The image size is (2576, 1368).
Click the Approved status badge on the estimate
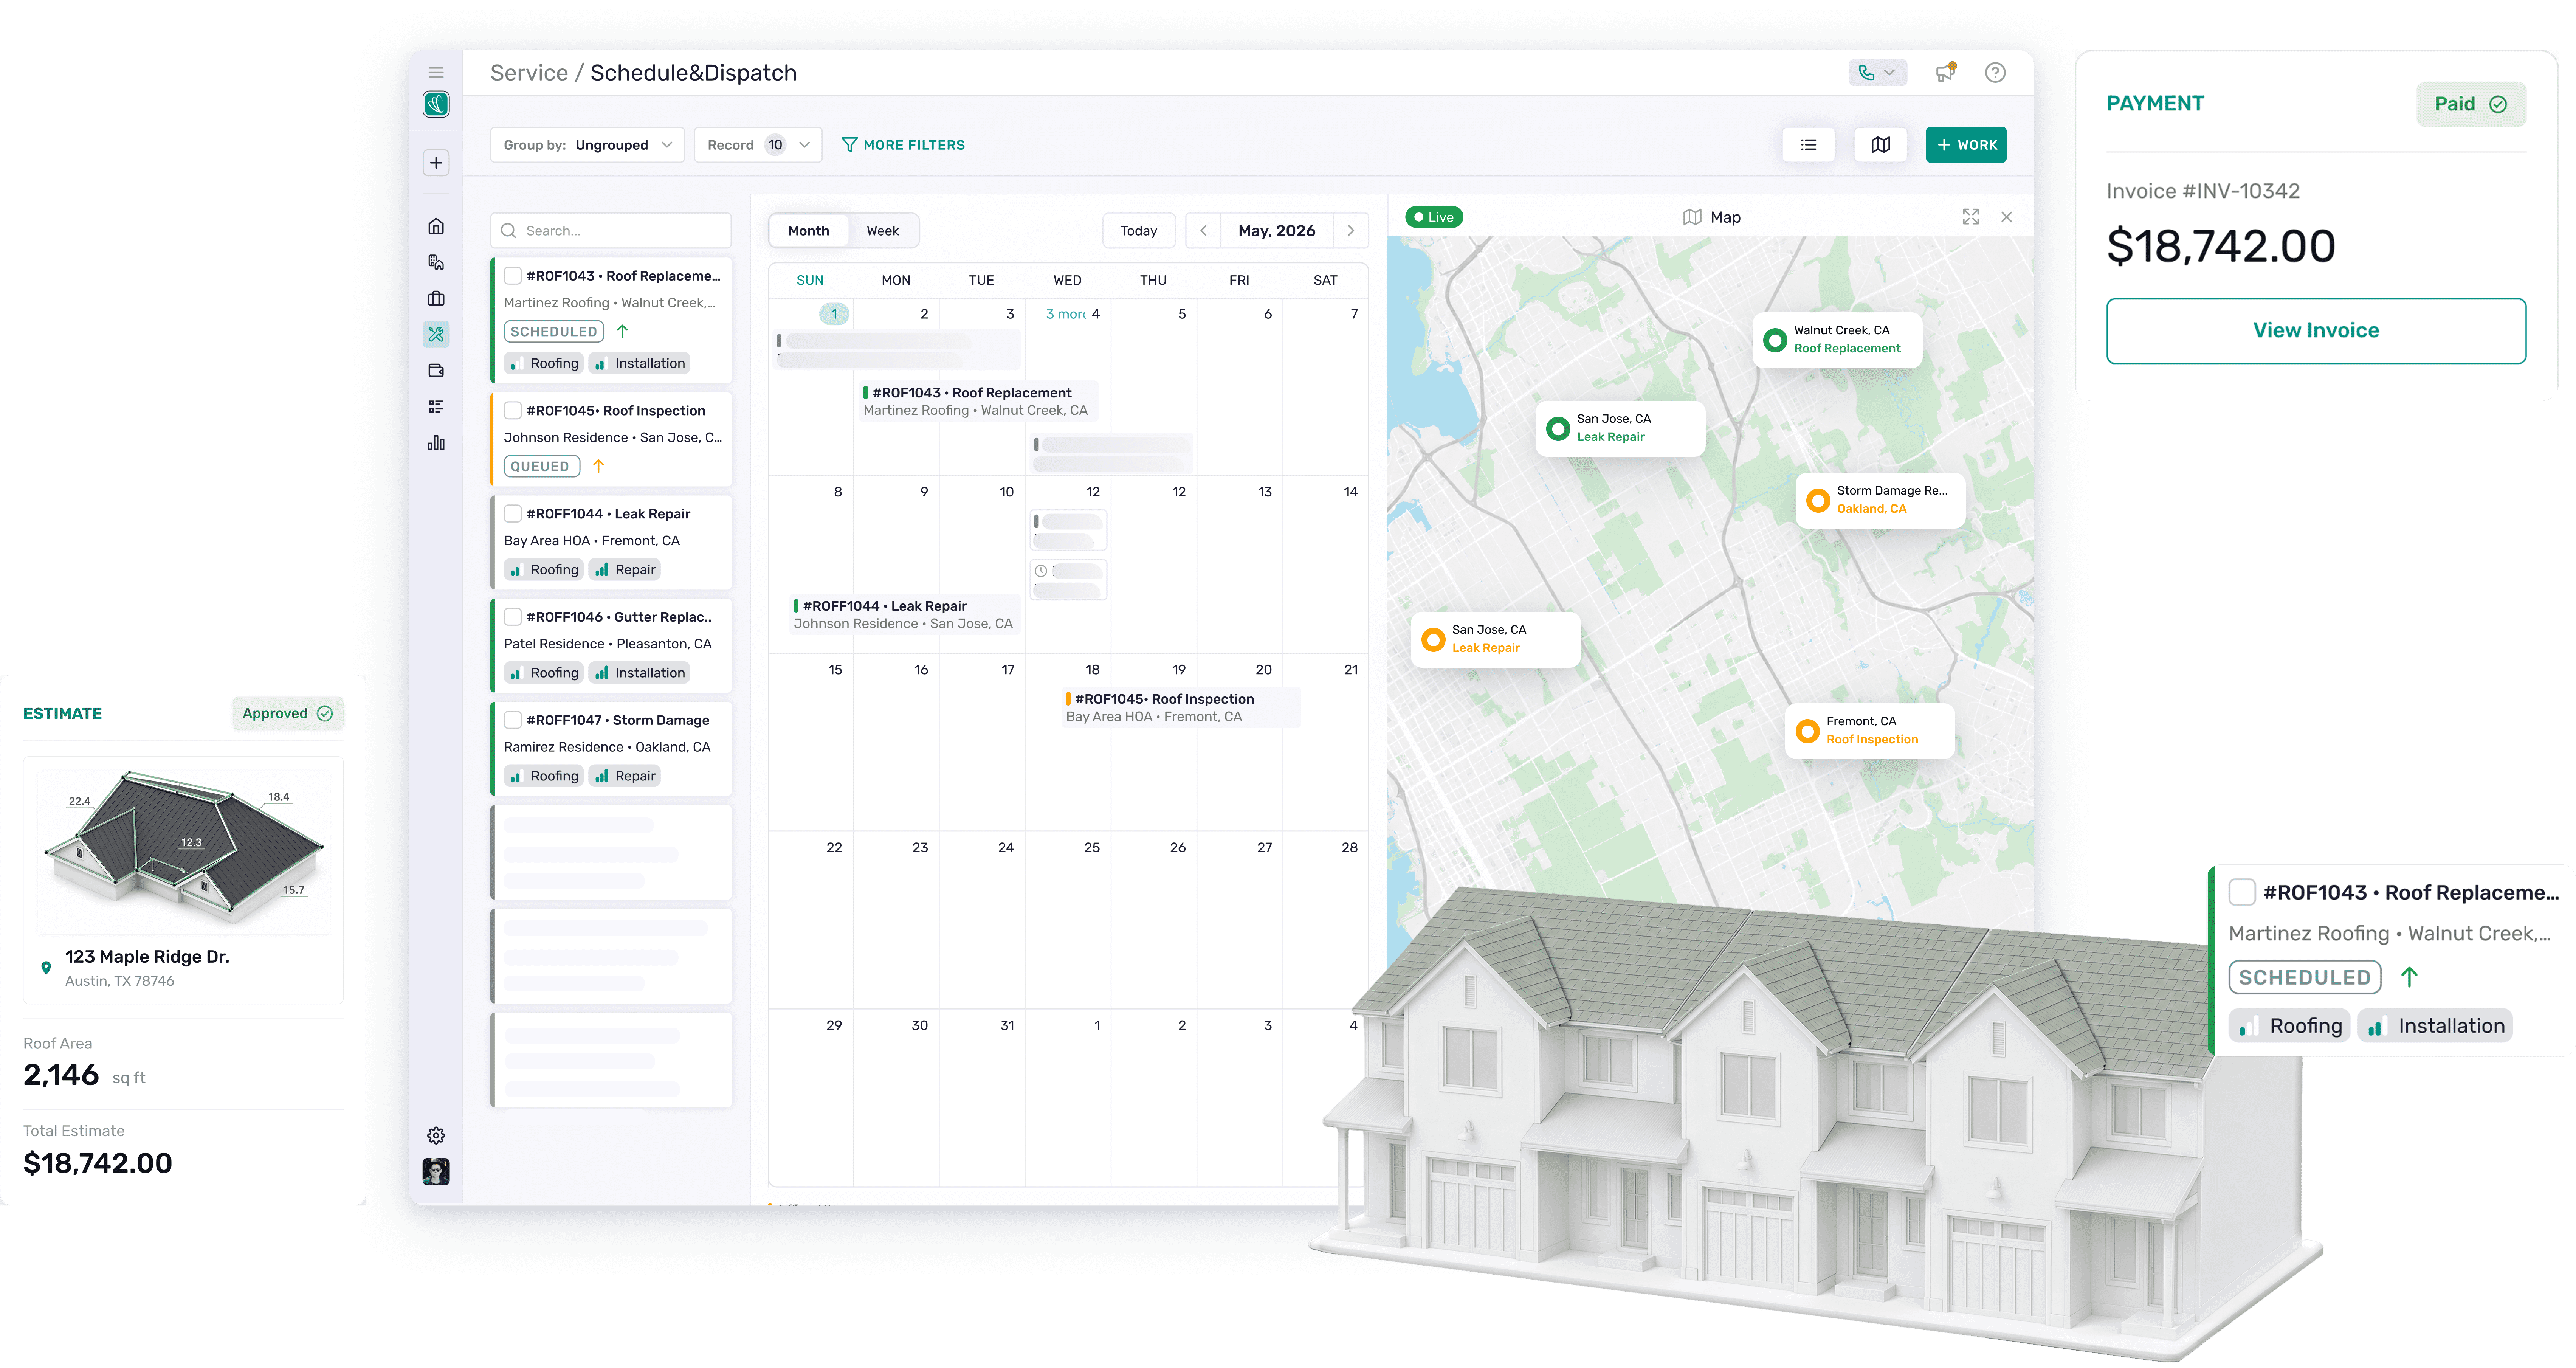(288, 713)
